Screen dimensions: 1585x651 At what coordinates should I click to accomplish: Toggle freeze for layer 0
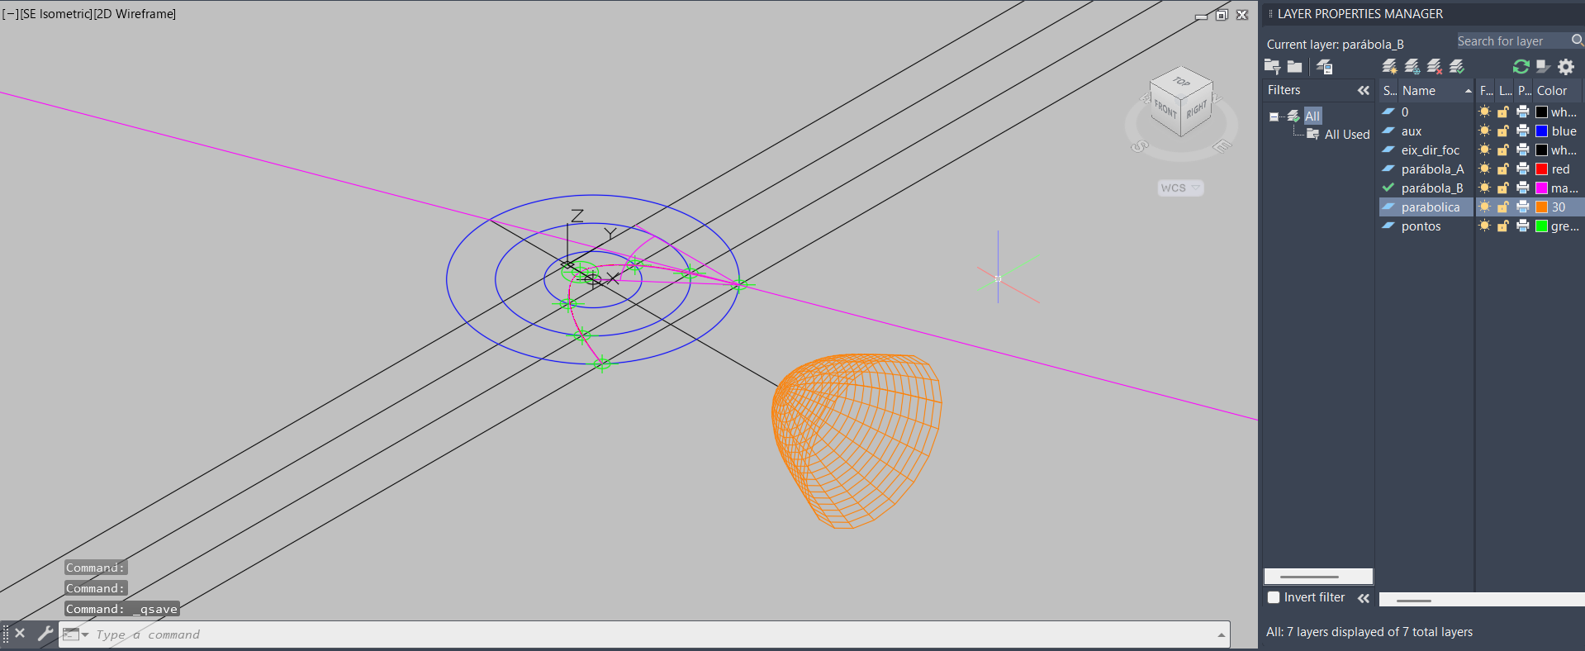pyautogui.click(x=1485, y=112)
